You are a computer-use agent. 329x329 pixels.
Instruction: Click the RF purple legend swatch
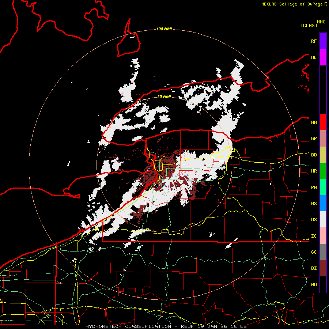tap(323, 41)
